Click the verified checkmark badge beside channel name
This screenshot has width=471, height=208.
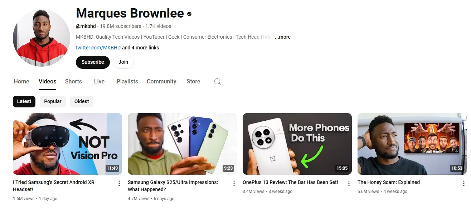[x=189, y=14]
